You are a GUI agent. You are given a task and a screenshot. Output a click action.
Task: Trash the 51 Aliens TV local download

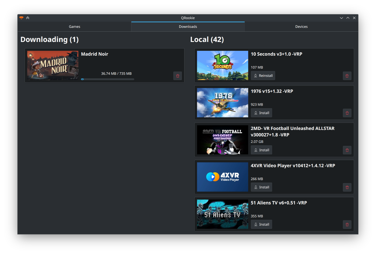[x=347, y=224]
